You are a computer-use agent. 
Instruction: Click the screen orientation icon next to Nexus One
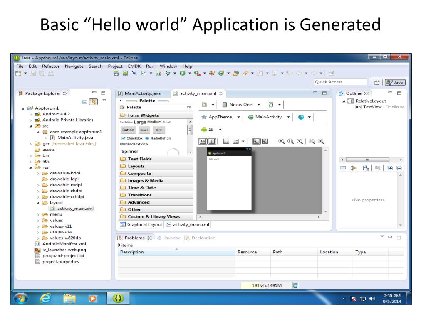(271, 104)
